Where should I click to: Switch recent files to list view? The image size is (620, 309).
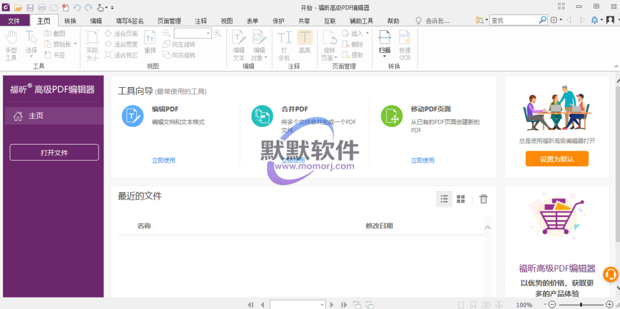point(444,199)
